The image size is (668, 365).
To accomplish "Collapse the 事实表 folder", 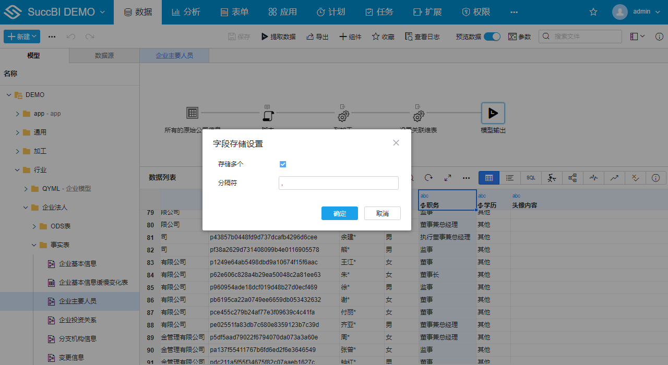I will coord(34,245).
